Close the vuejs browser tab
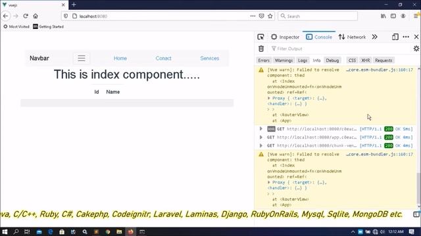The width and height of the screenshot is (421, 236). [x=63, y=5]
